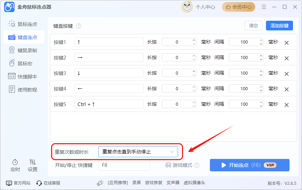Open the 虚拟摄像头 link
The width and height of the screenshot is (302, 190).
pyautogui.click(x=194, y=183)
